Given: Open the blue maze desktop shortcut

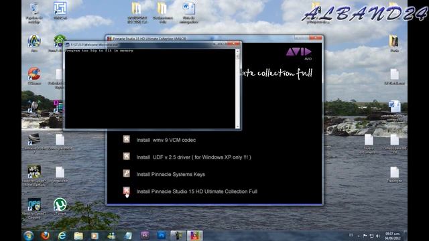Looking at the screenshot, I should point(60,11).
